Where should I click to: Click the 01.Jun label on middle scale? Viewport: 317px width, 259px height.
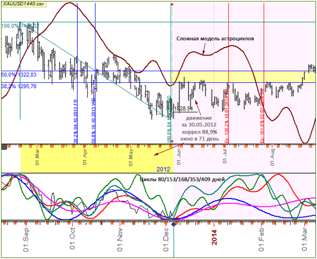180,152
